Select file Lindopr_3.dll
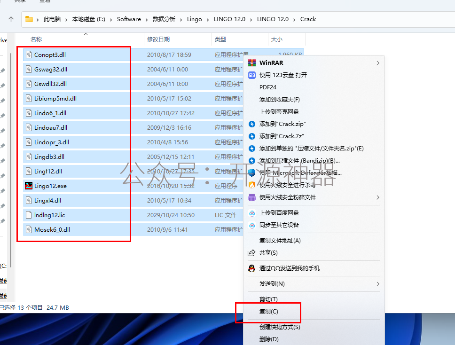Viewport: 455px width, 345px height. pos(52,142)
